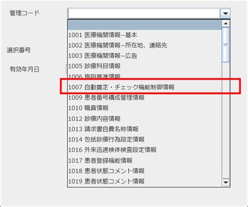248x207 pixels.
Task: Pick 1010 職員情報 entry
Action: [x=144, y=108]
